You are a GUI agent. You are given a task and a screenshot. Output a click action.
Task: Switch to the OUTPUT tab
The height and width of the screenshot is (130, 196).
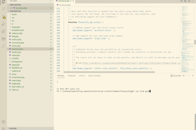pos(82,76)
